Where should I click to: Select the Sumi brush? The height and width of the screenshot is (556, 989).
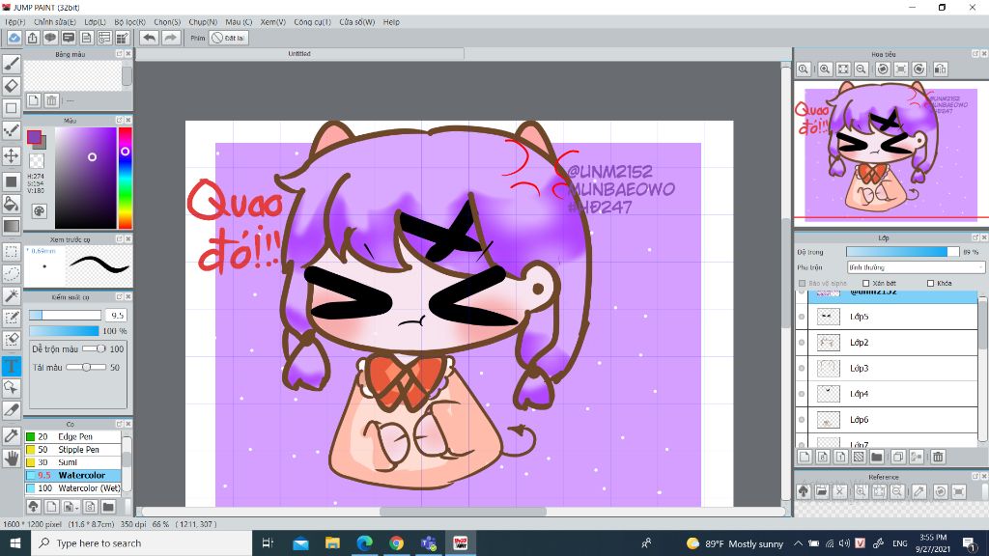click(72, 462)
